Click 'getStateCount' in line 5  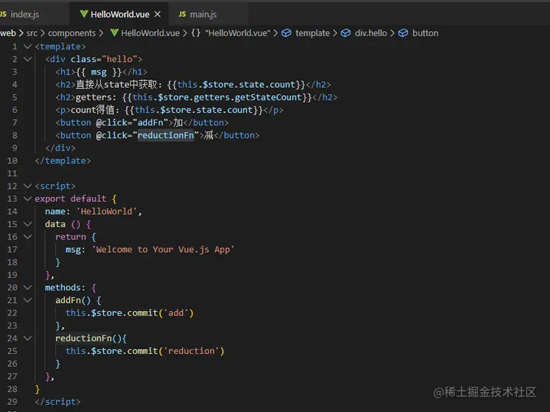point(268,97)
